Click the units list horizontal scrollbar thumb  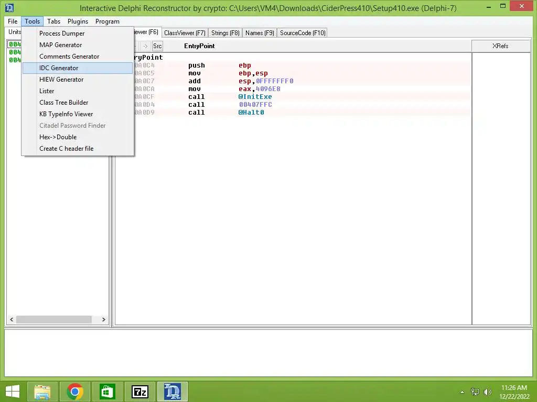pos(54,319)
